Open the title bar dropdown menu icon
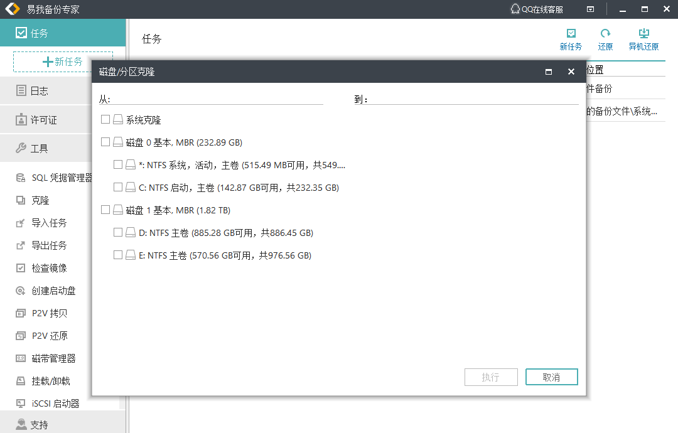Viewport: 678px width, 433px height. coord(590,9)
